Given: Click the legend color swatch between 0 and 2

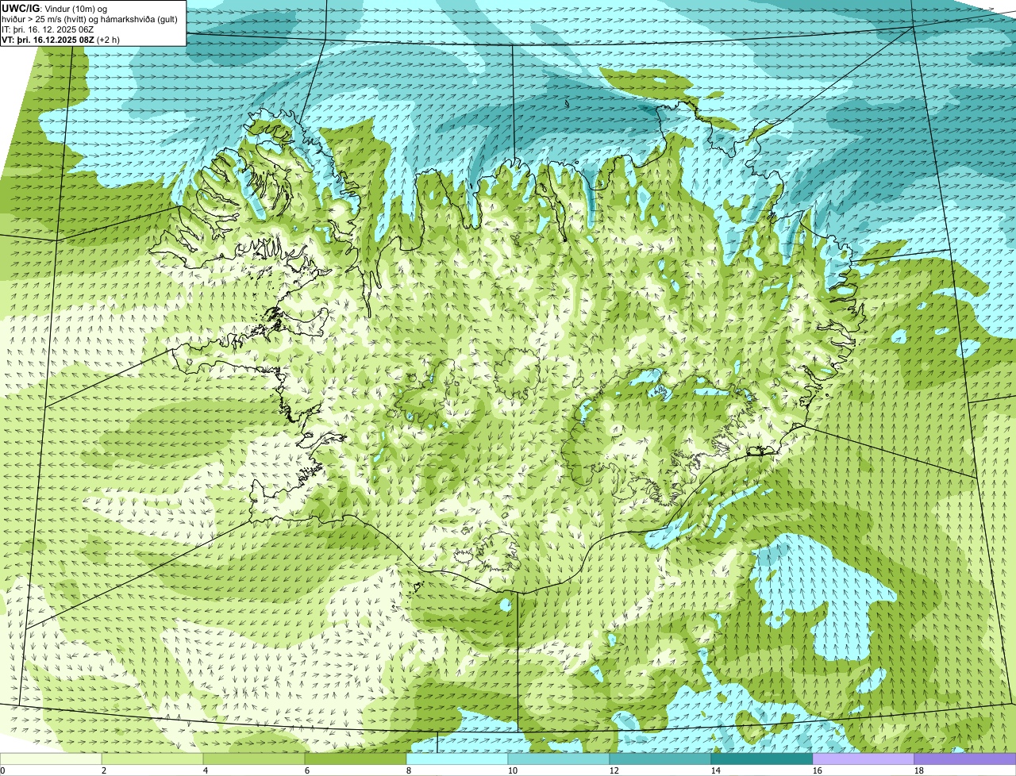Looking at the screenshot, I should tap(51, 759).
